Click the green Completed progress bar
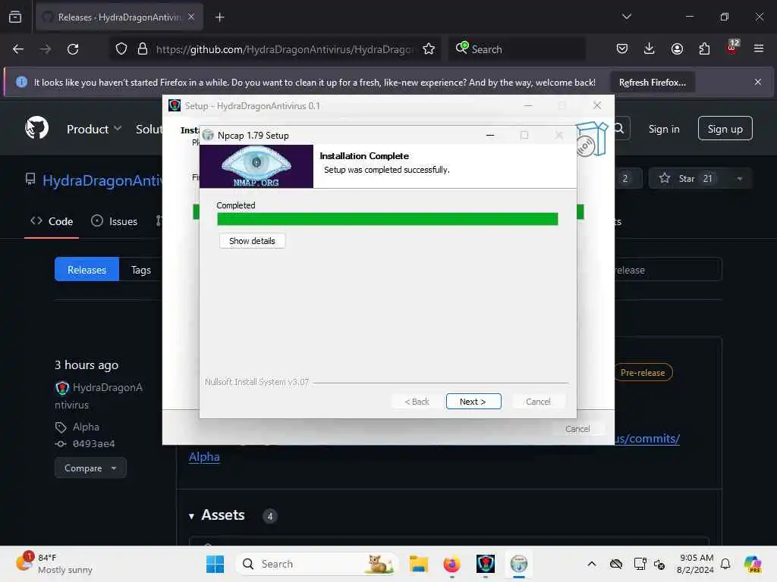Screen dimensions: 777x582 [x=387, y=219]
